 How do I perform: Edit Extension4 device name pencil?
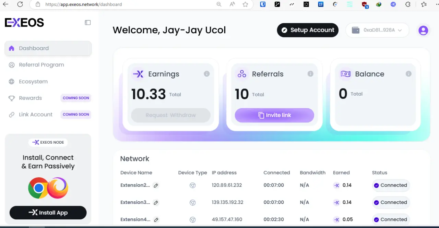[156, 220]
